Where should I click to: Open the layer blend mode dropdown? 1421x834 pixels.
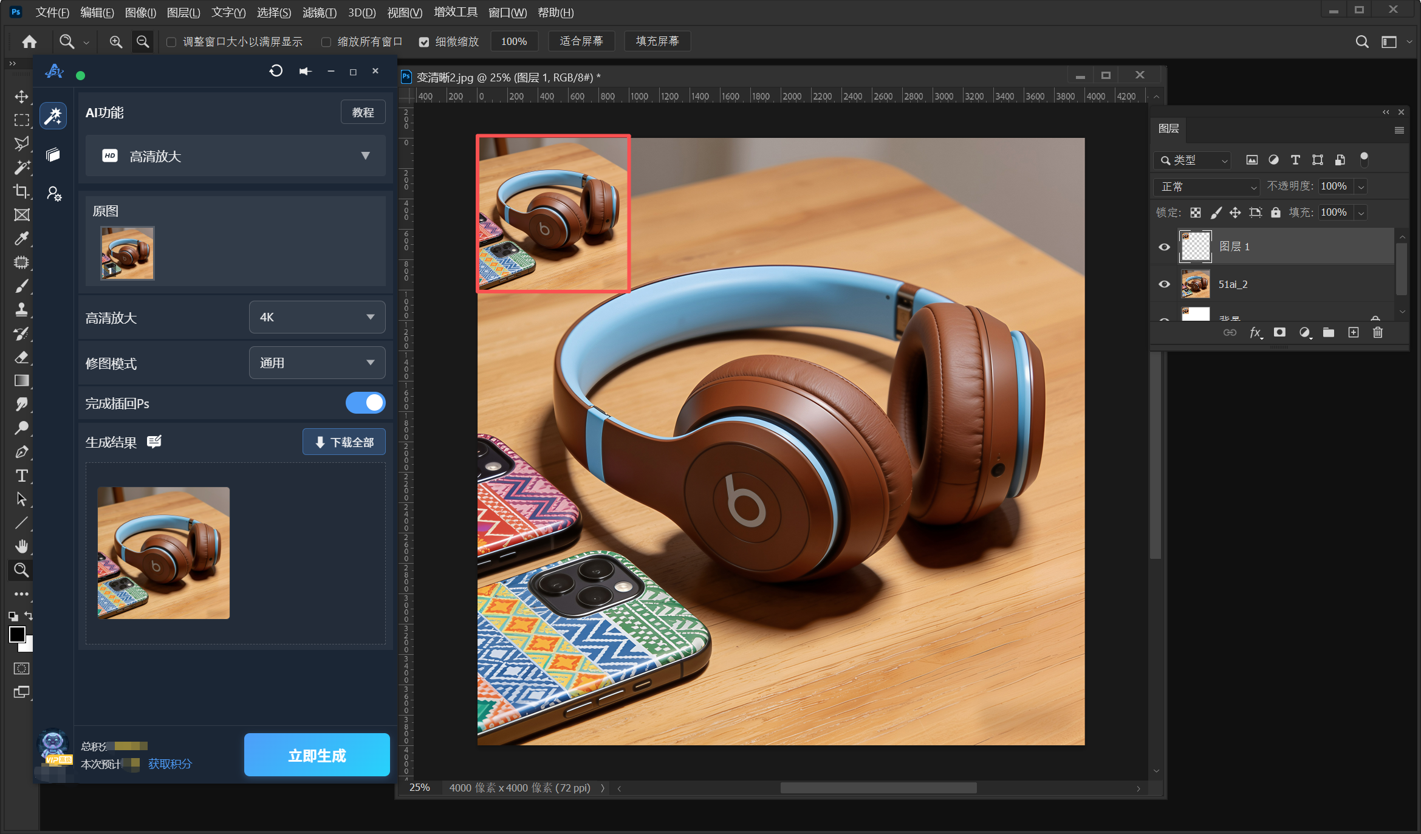1207,186
